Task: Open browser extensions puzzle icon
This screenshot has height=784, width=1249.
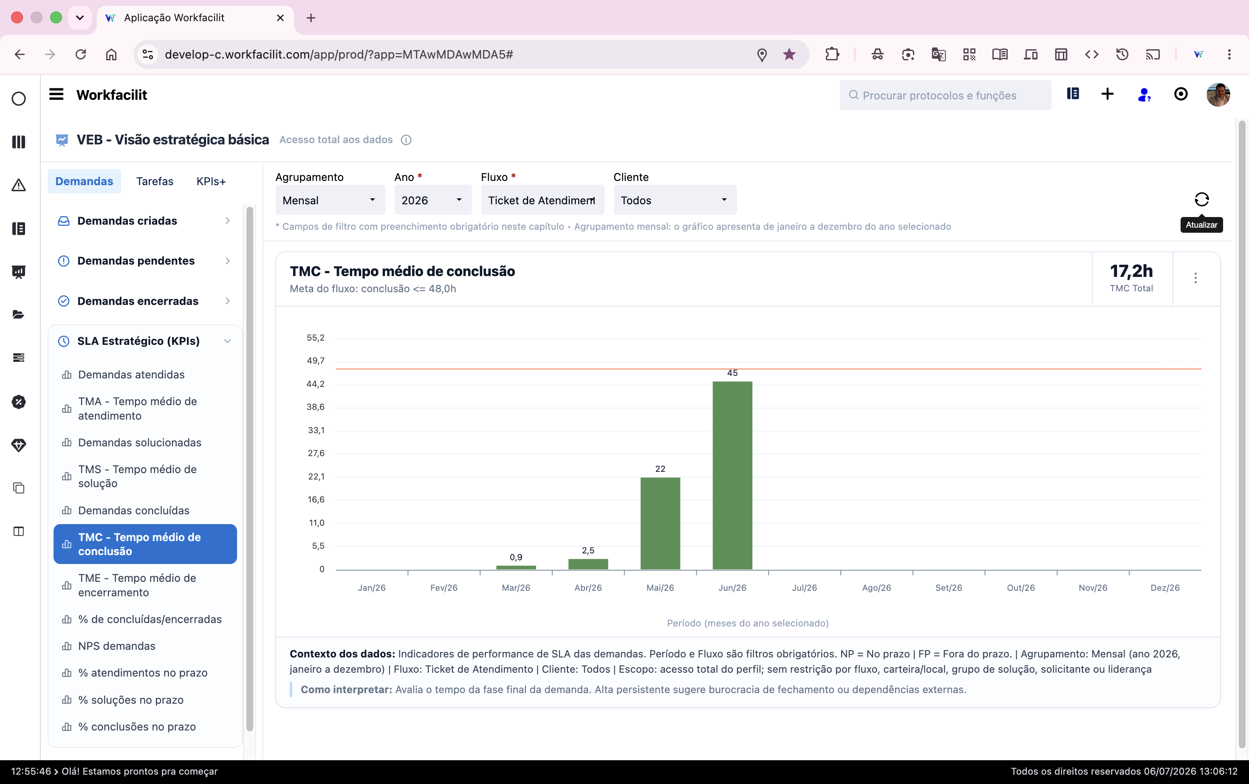Action: click(832, 54)
